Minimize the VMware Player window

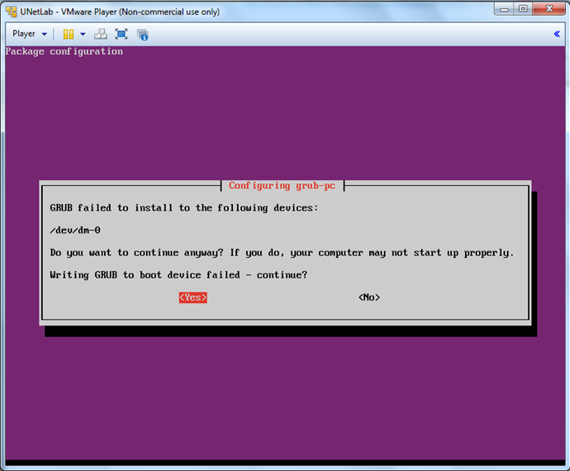504,9
